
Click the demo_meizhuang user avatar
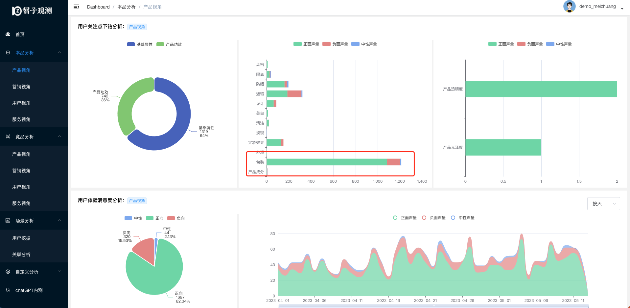[x=569, y=6]
